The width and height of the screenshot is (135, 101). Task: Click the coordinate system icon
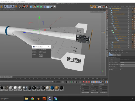16,7
